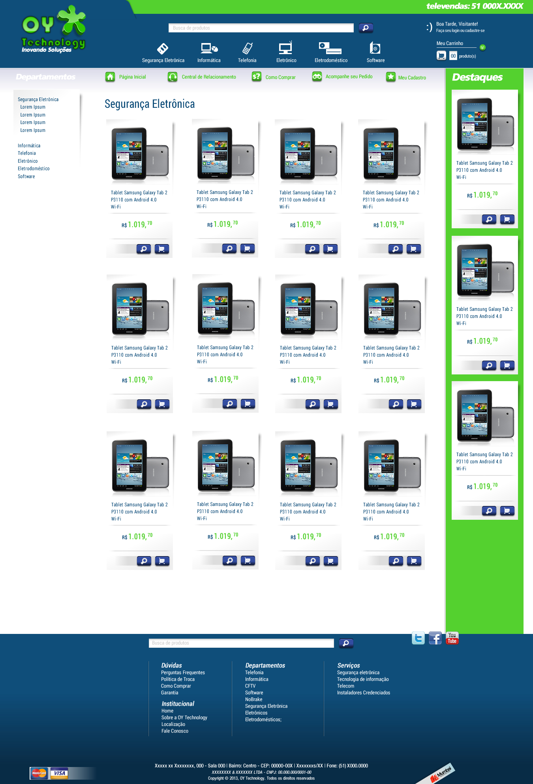
Task: Select Informática in the Departamentos sidebar
Action: pyautogui.click(x=29, y=146)
